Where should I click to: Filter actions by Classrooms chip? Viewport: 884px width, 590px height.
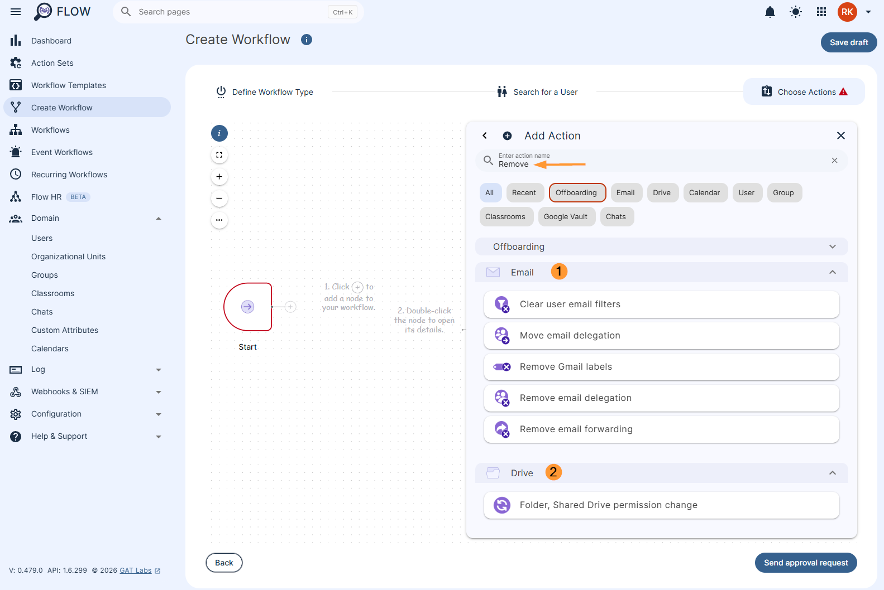pyautogui.click(x=505, y=217)
